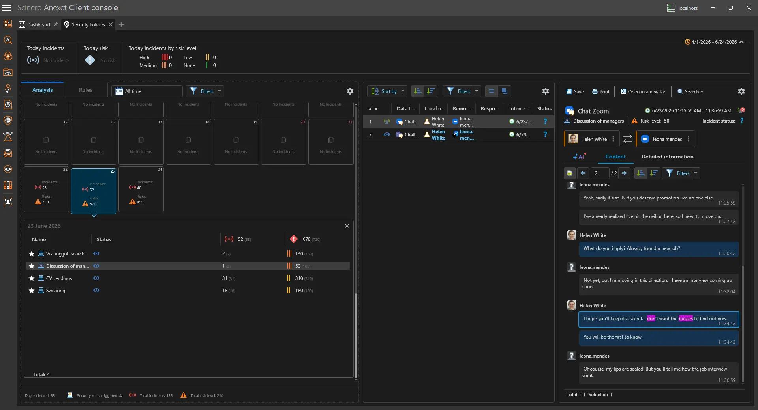Close the 23 June 2026 details panel
Screen dimensions: 758x410
pos(347,226)
